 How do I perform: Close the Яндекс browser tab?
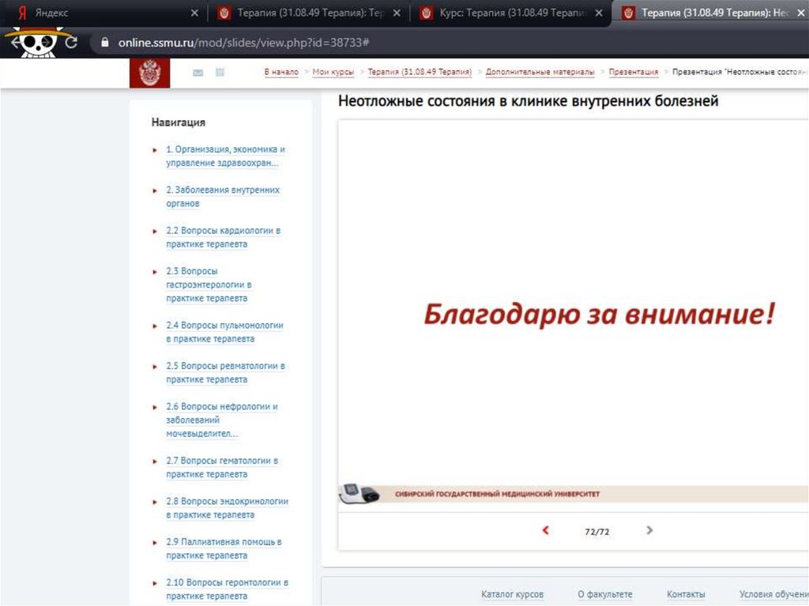pyautogui.click(x=194, y=13)
